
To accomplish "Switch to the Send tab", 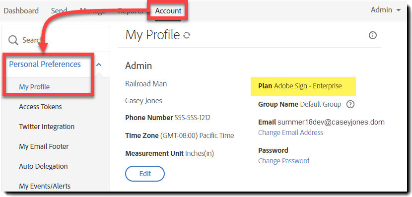I will pos(59,11).
